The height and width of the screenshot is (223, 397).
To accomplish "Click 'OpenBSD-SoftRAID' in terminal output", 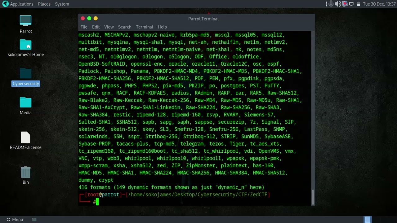I will [x=102, y=64].
